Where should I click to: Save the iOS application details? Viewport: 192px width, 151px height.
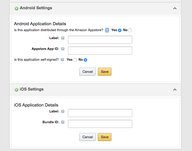click(104, 137)
